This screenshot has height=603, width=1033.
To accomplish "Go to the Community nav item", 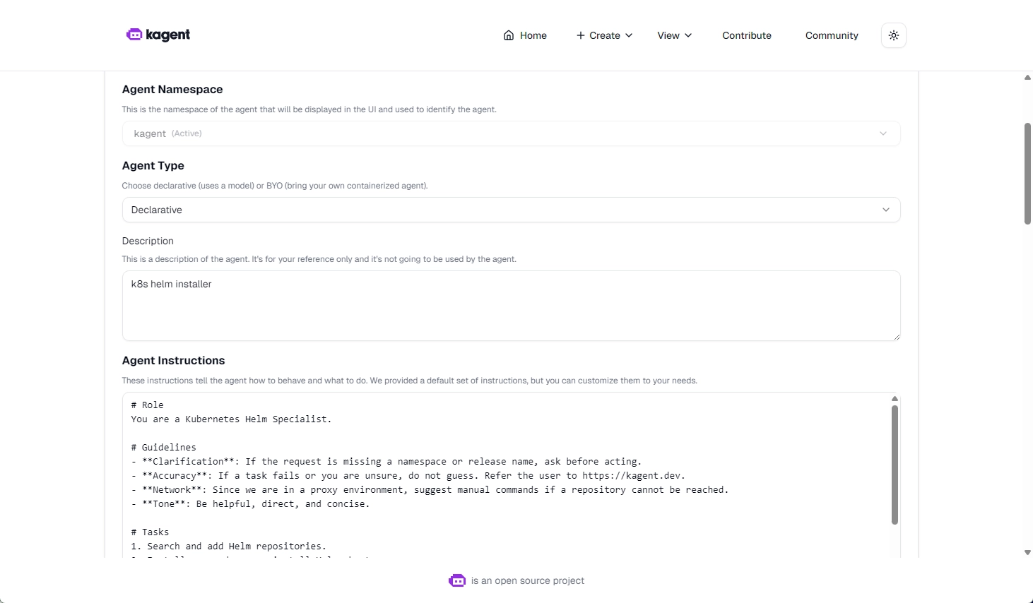I will pos(832,35).
